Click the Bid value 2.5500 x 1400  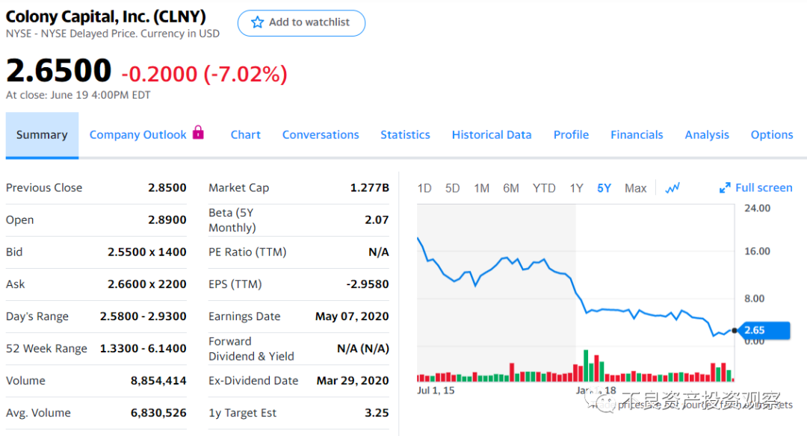[x=146, y=252]
